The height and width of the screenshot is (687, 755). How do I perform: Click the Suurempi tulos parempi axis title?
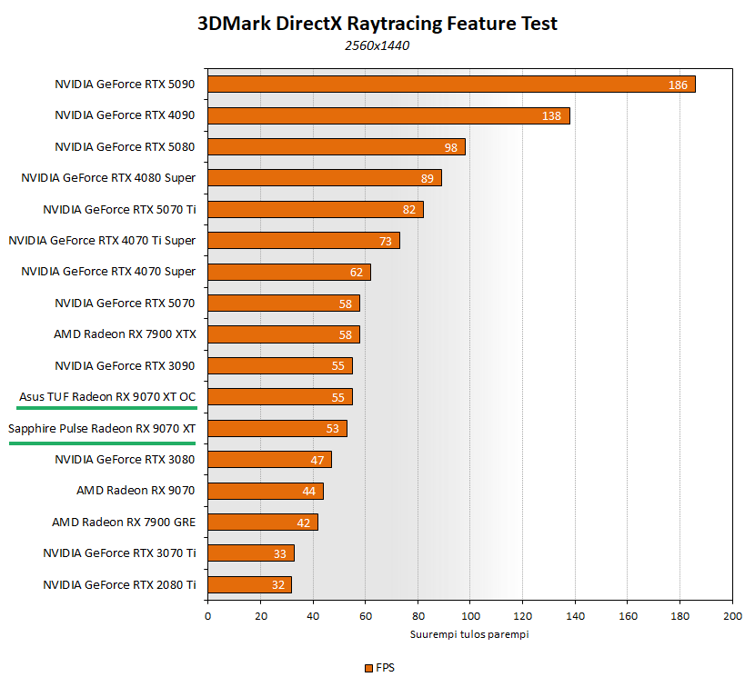(x=469, y=634)
